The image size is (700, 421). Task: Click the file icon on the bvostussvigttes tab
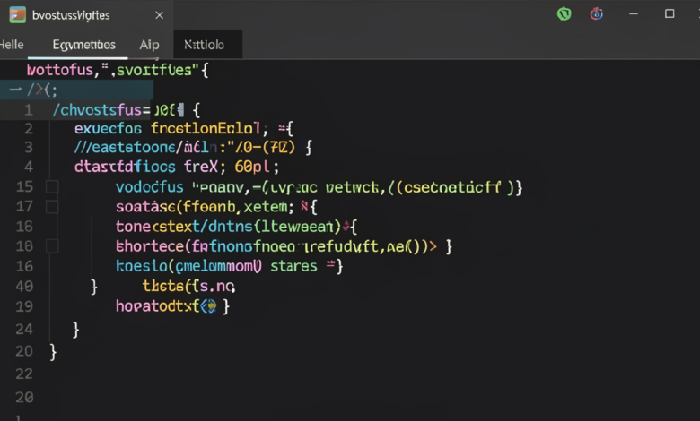click(15, 15)
